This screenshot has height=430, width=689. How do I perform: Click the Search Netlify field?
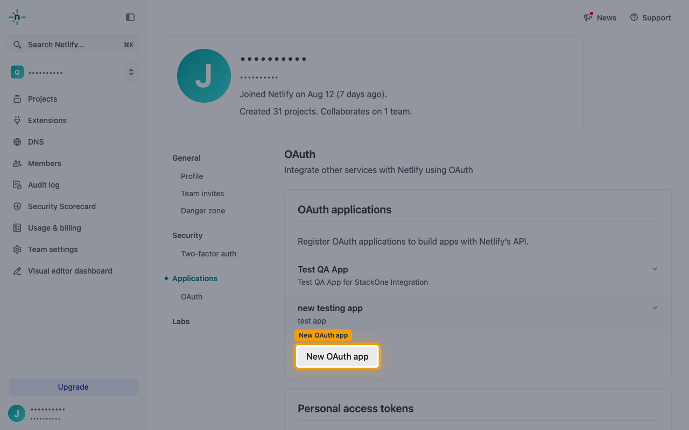pos(73,45)
